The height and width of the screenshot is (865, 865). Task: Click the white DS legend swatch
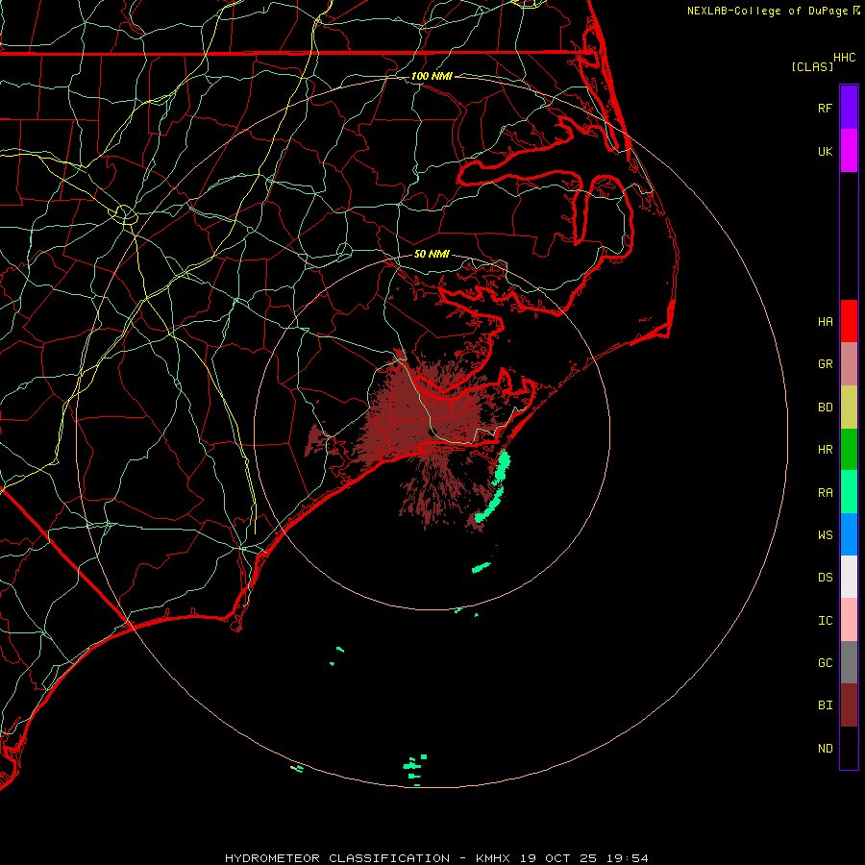tap(849, 577)
